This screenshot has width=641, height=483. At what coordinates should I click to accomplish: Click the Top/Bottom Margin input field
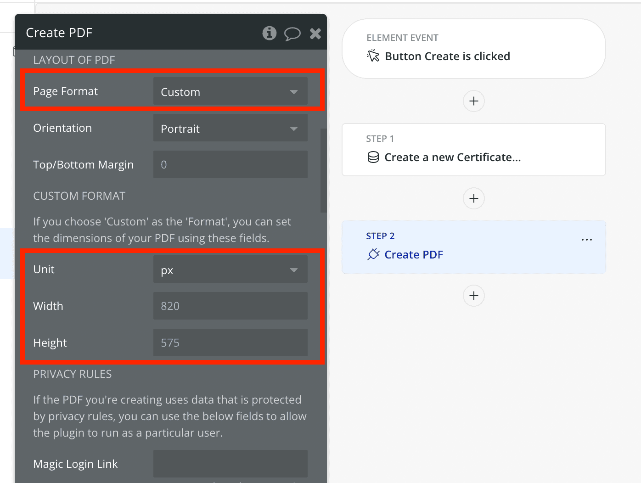[x=230, y=164]
